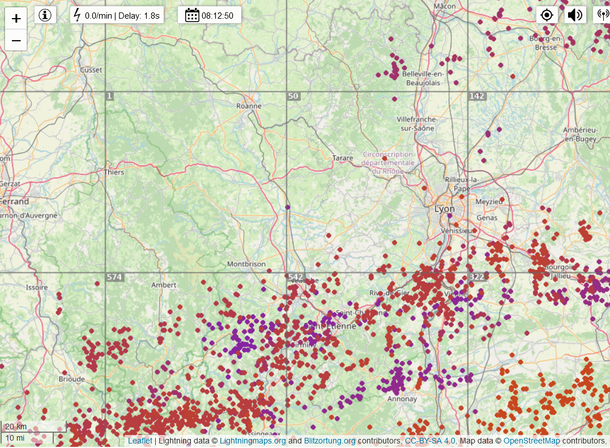Click the Rillieux-la-Pape label
This screenshot has width=610, height=448.
click(462, 184)
